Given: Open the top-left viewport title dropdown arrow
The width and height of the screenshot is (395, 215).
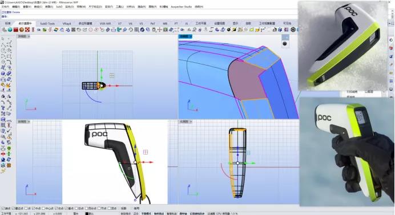Looking at the screenshot, I should (29, 36).
